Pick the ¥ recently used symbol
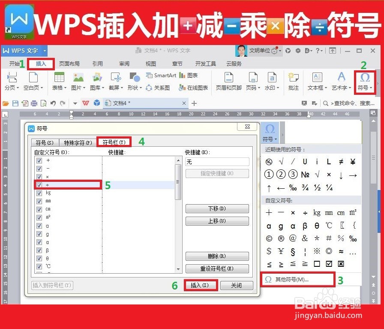The width and height of the screenshot is (384, 329). click(353, 162)
